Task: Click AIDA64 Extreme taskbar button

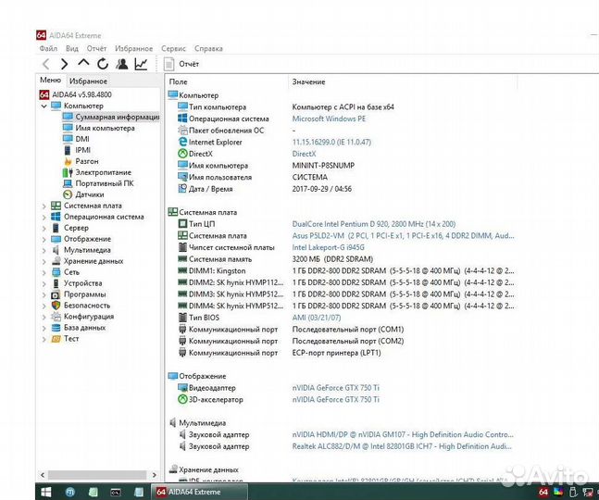Action: click(199, 492)
